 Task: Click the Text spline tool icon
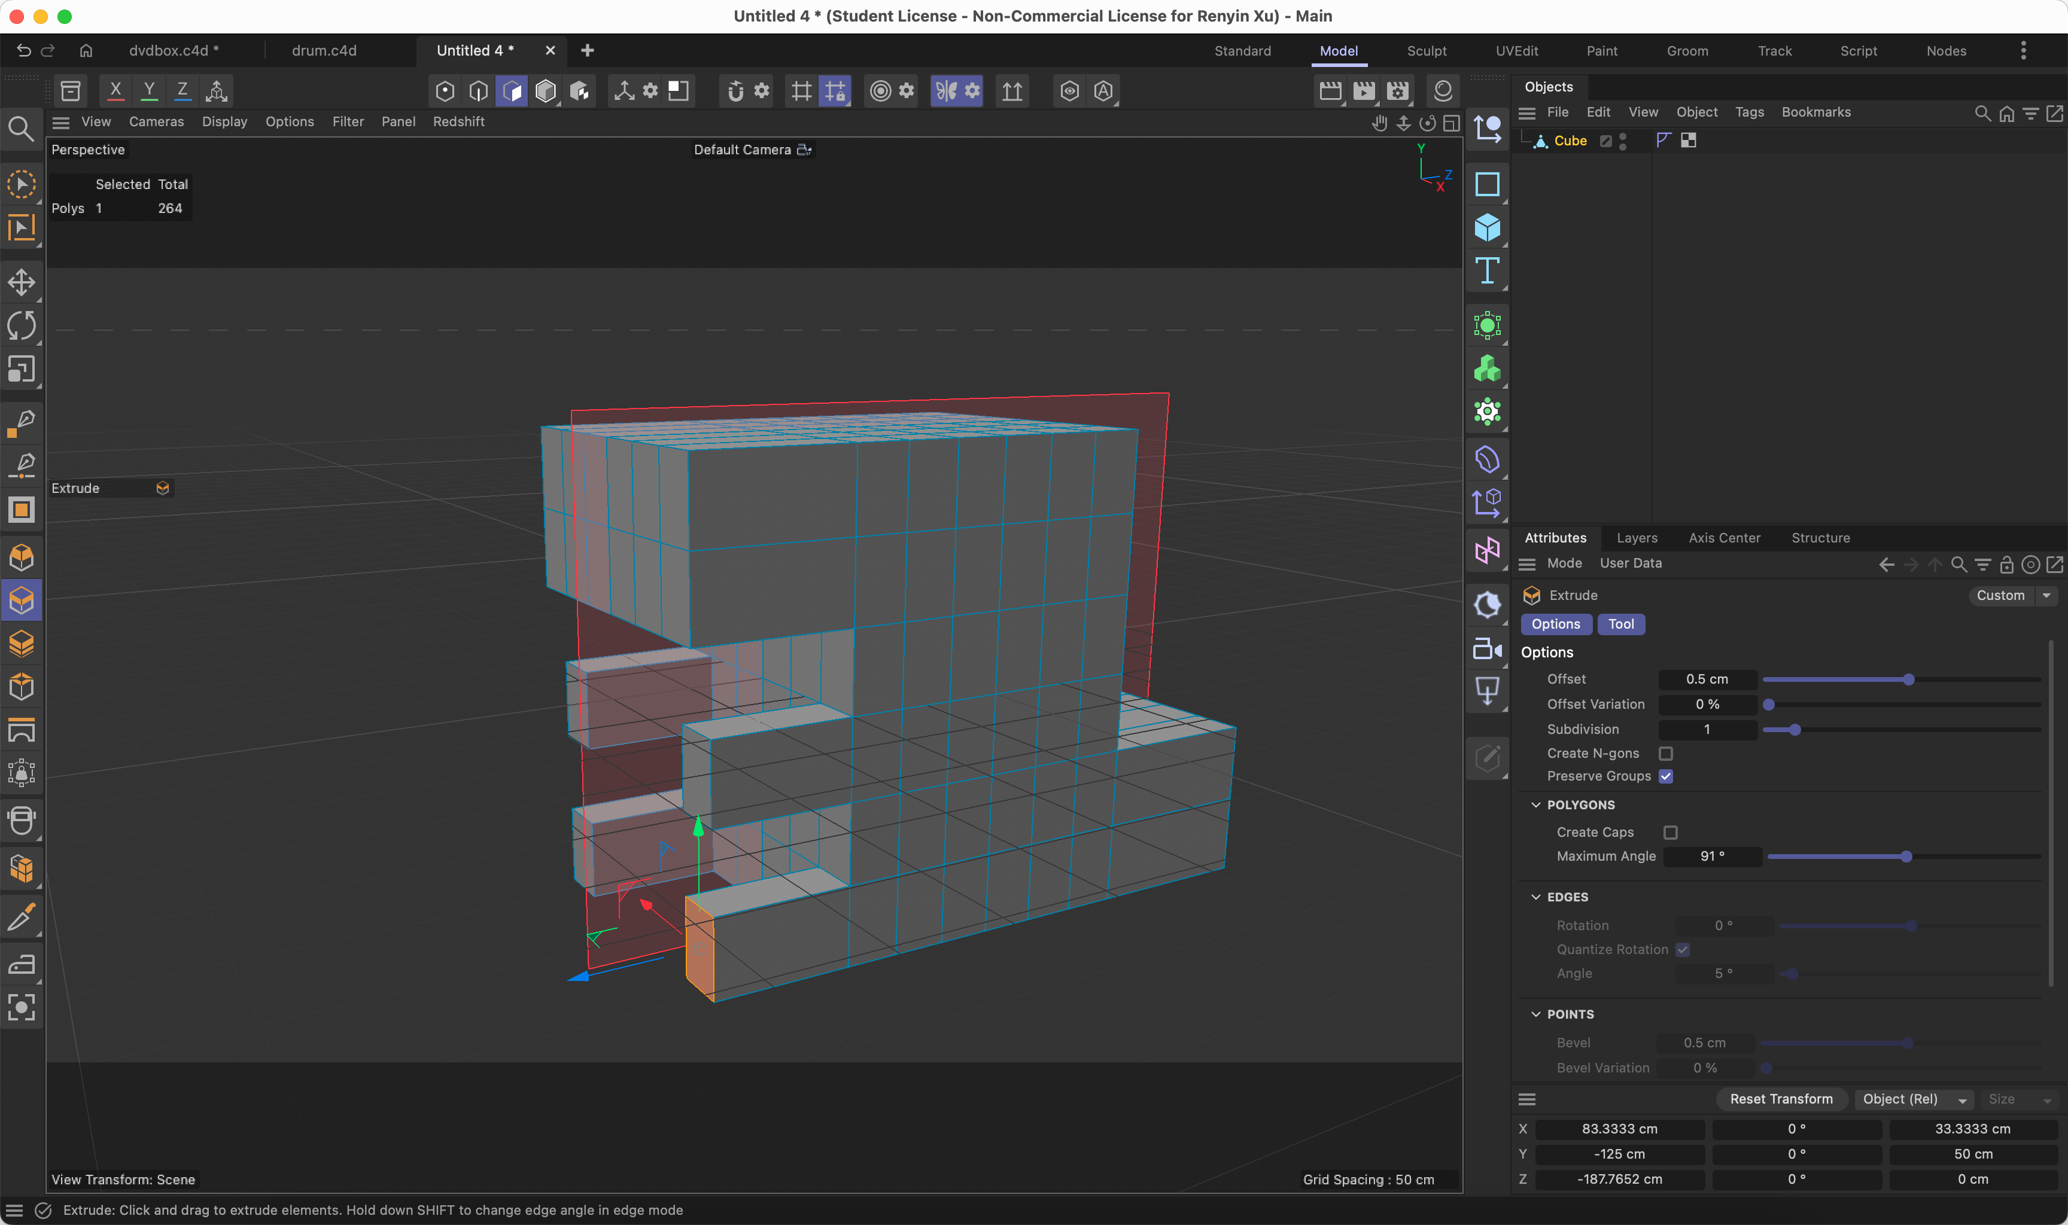(x=1487, y=271)
